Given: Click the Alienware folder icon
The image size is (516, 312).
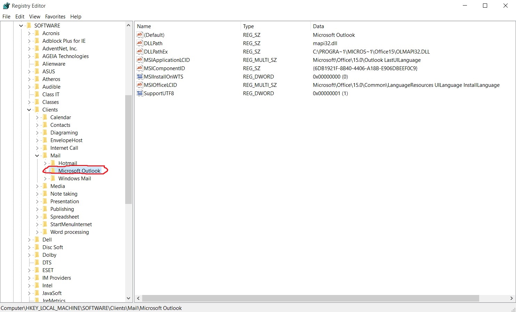Looking at the screenshot, I should (x=37, y=64).
